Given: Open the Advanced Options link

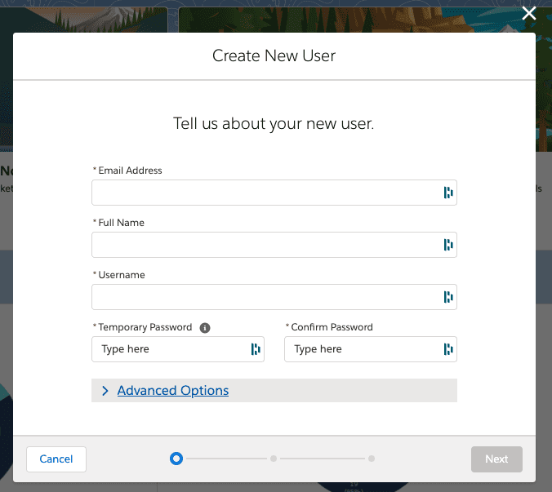Looking at the screenshot, I should (173, 391).
